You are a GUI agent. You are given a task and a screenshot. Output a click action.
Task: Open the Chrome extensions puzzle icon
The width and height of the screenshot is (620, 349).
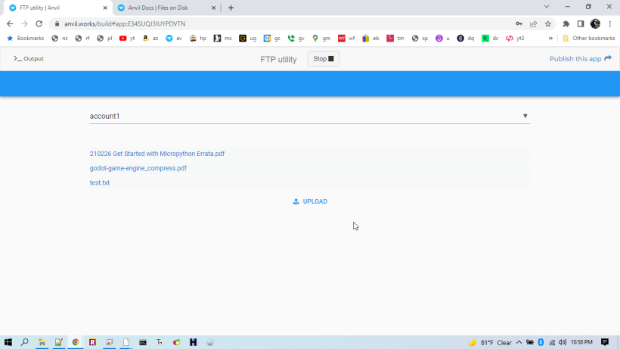pos(566,23)
